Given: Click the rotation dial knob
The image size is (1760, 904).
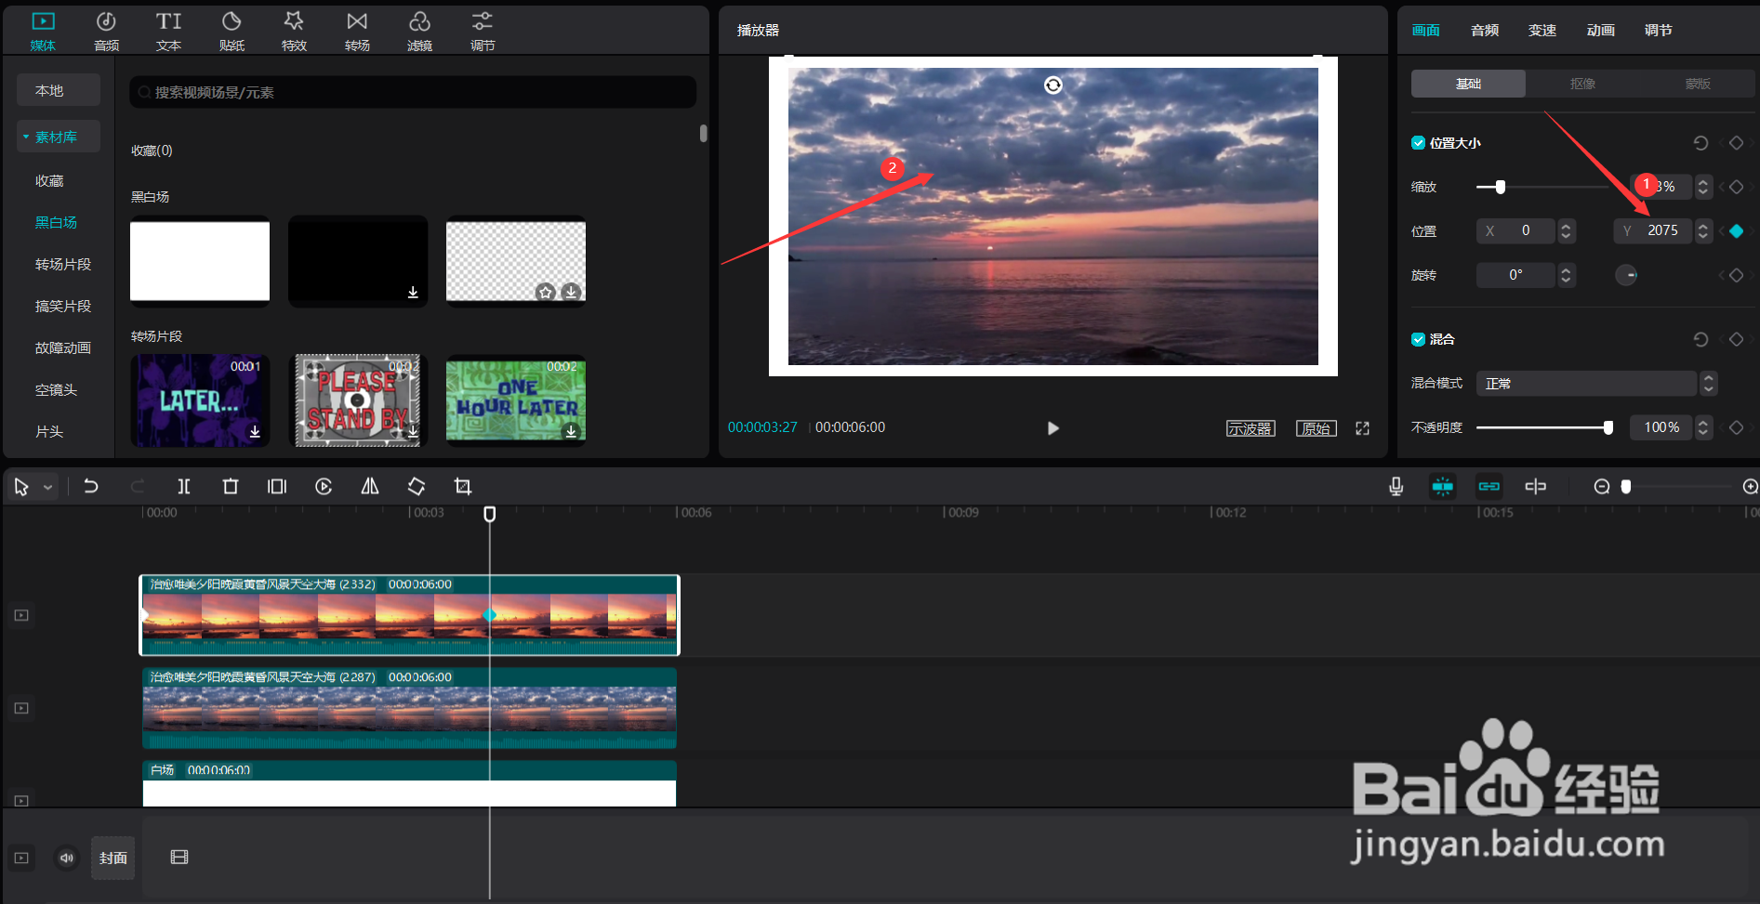Looking at the screenshot, I should [x=1626, y=275].
